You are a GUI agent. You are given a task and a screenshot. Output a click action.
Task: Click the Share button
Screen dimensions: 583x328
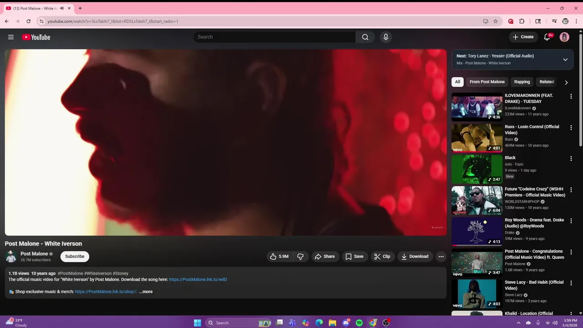pyautogui.click(x=325, y=256)
